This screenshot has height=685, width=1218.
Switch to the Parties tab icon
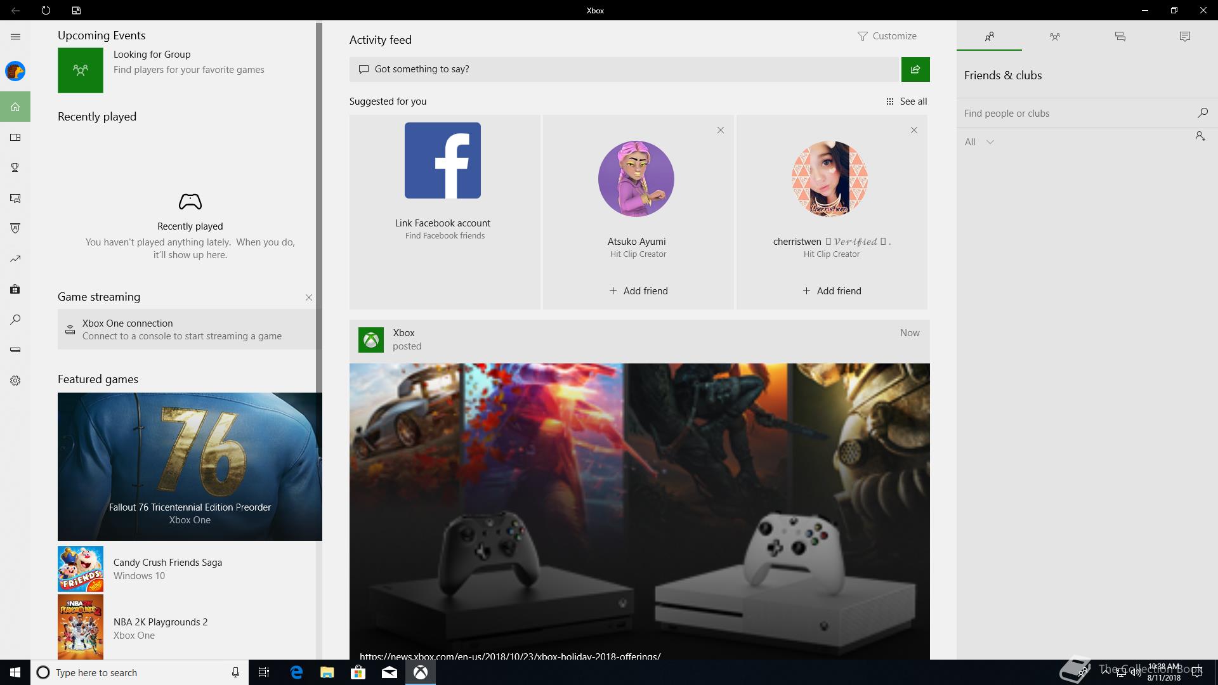[1054, 37]
